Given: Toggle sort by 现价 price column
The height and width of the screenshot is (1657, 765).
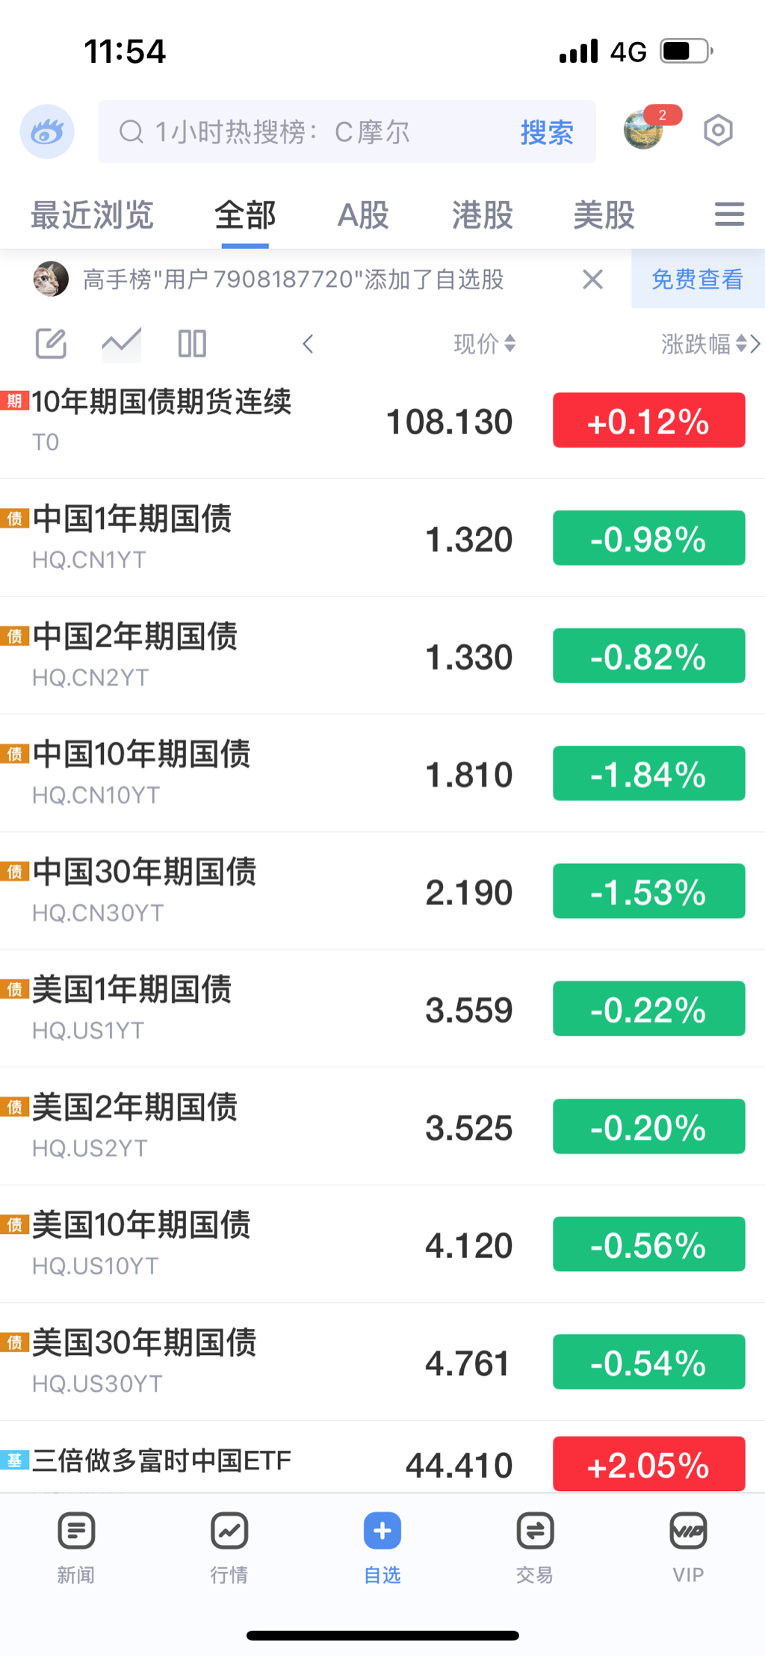Looking at the screenshot, I should coord(484,344).
